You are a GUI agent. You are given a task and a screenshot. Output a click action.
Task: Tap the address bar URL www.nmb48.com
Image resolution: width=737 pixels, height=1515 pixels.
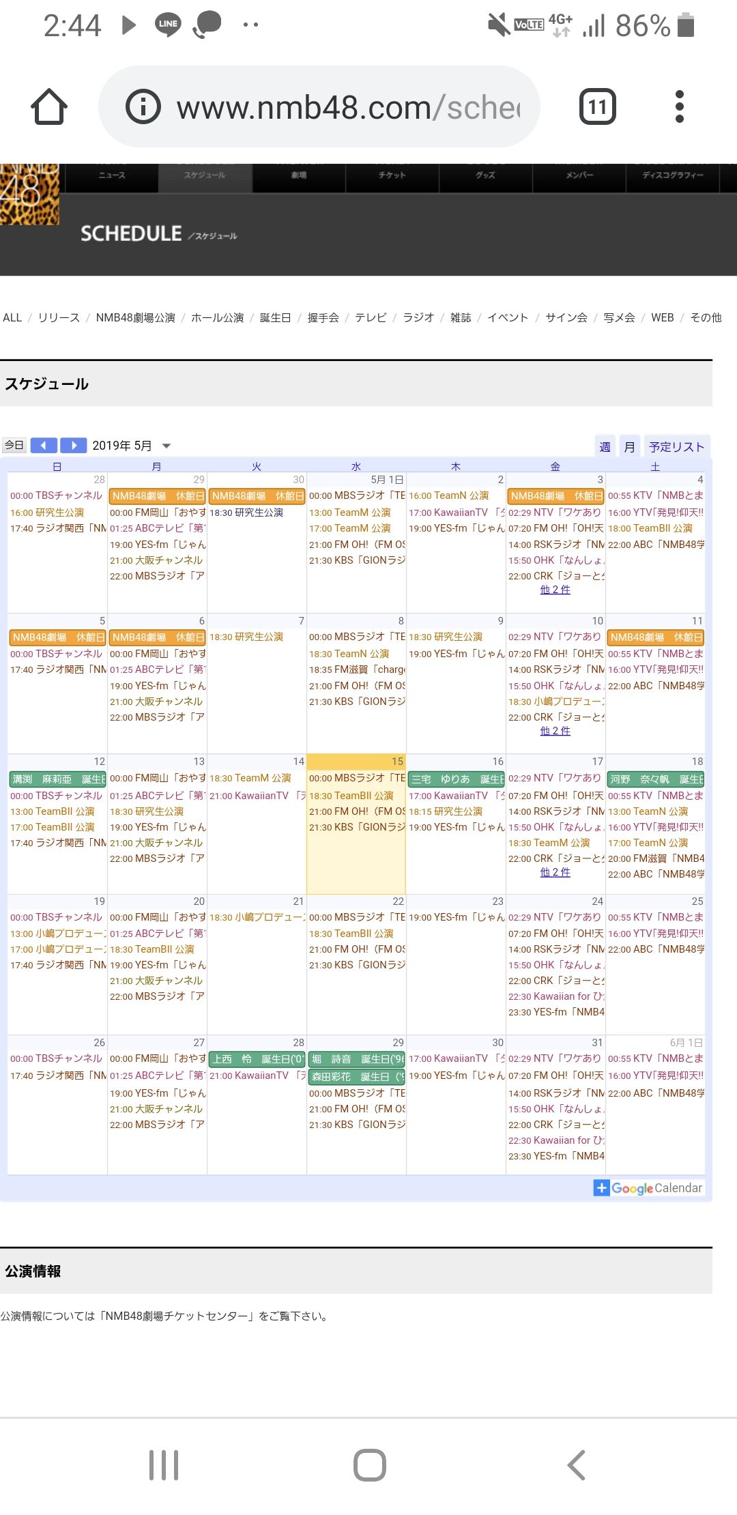coord(348,108)
